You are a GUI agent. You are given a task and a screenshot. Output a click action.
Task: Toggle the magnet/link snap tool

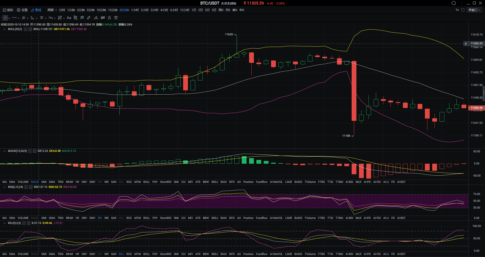[82, 18]
